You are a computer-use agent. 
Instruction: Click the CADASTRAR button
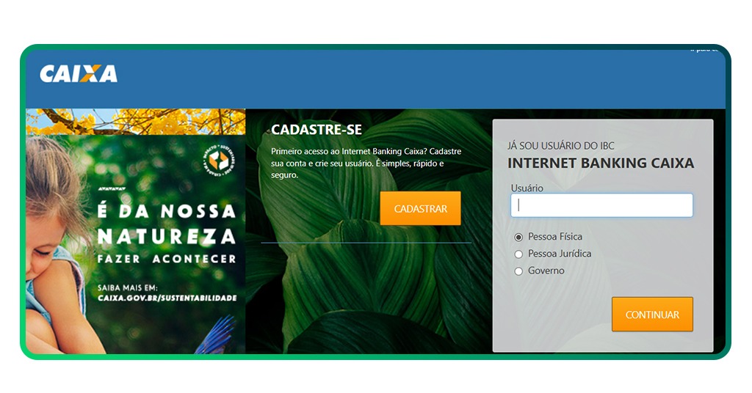pyautogui.click(x=420, y=208)
